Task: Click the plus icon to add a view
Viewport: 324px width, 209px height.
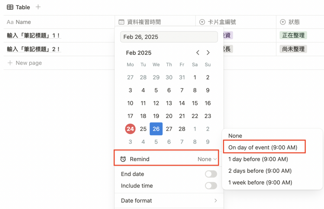Action: pos(38,7)
